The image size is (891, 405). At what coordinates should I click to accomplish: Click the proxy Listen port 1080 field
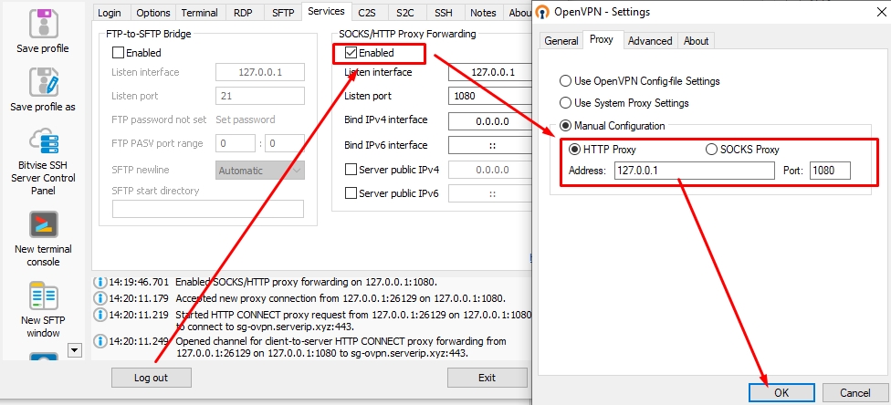490,96
